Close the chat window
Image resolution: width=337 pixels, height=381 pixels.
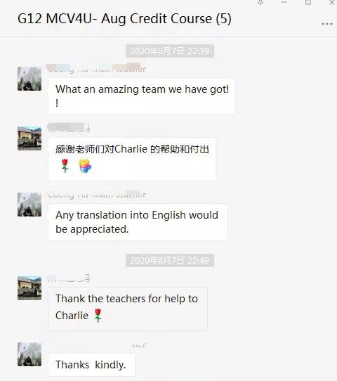click(x=332, y=2)
